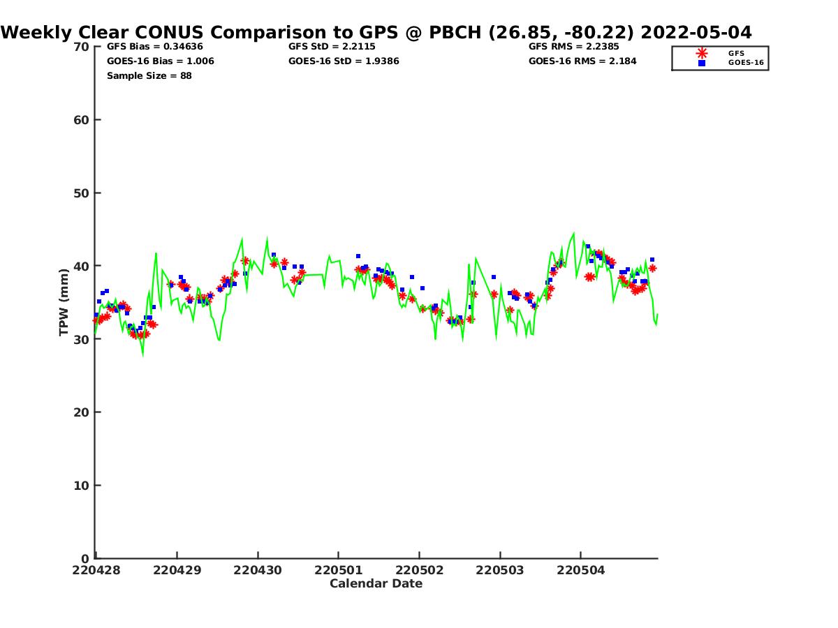Click the red GFS asterisk legend marker
This screenshot has width=838, height=628.
click(702, 53)
